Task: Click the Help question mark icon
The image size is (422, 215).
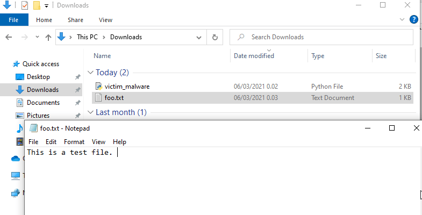Action: pos(414,20)
